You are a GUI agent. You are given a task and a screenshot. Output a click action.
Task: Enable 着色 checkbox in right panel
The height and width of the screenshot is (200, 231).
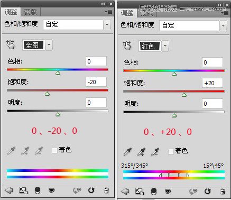pos(171,151)
